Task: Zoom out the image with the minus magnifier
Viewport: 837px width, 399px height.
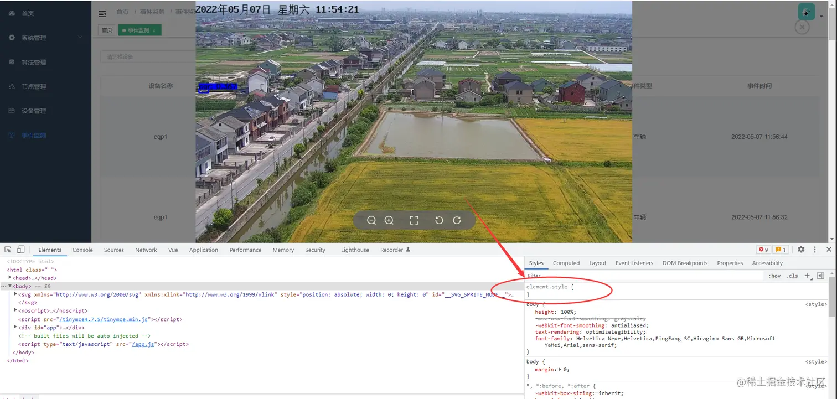Action: [x=371, y=220]
